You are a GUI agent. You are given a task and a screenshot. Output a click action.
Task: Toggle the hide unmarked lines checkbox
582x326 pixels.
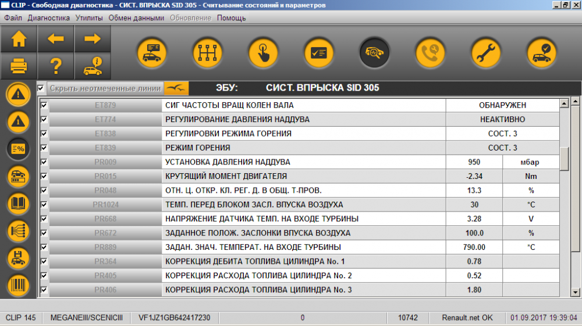[41, 88]
